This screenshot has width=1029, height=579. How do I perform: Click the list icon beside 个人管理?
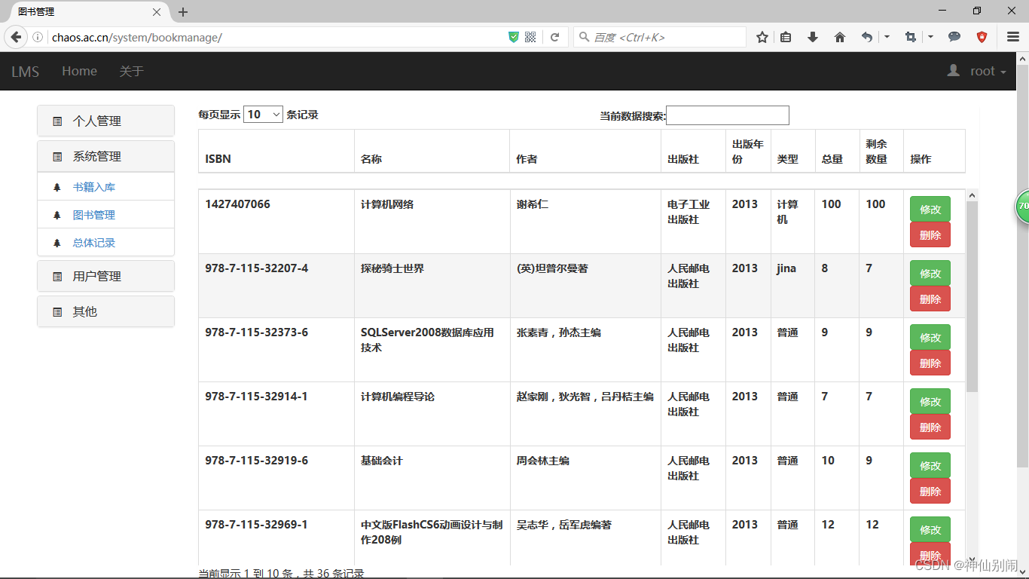[57, 121]
